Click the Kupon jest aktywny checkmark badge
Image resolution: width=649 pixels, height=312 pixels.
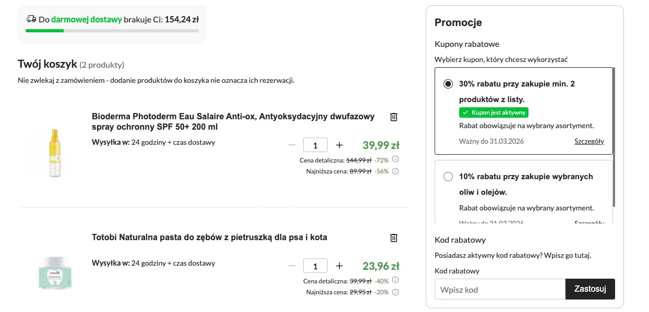494,113
